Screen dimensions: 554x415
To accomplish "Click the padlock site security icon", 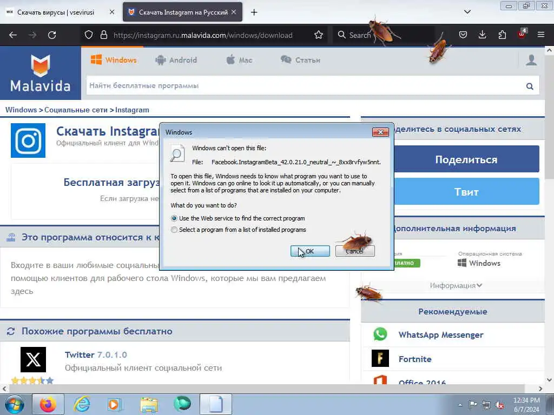I will tap(103, 35).
